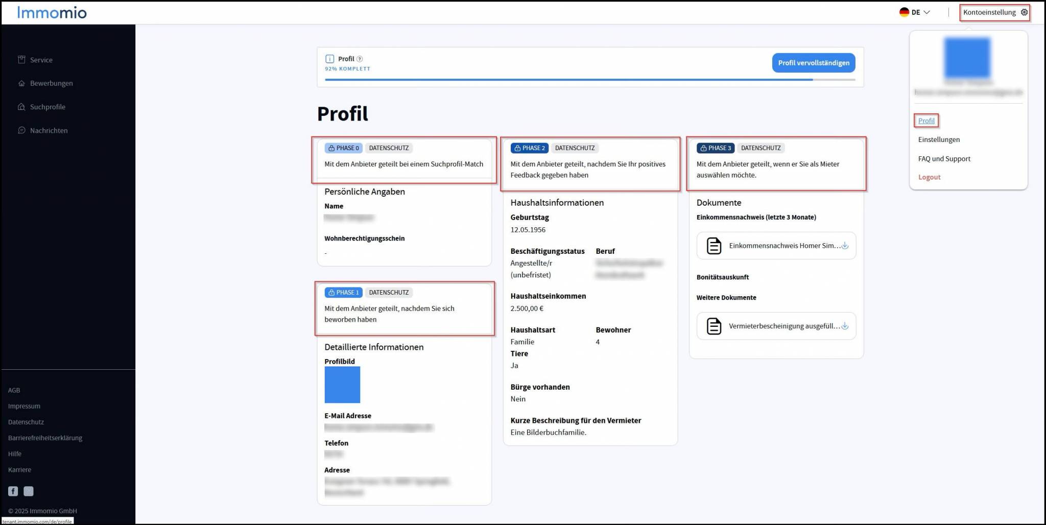Viewport: 1046px width, 525px height.
Task: Click the Phase 3 lock badge
Action: pyautogui.click(x=715, y=148)
